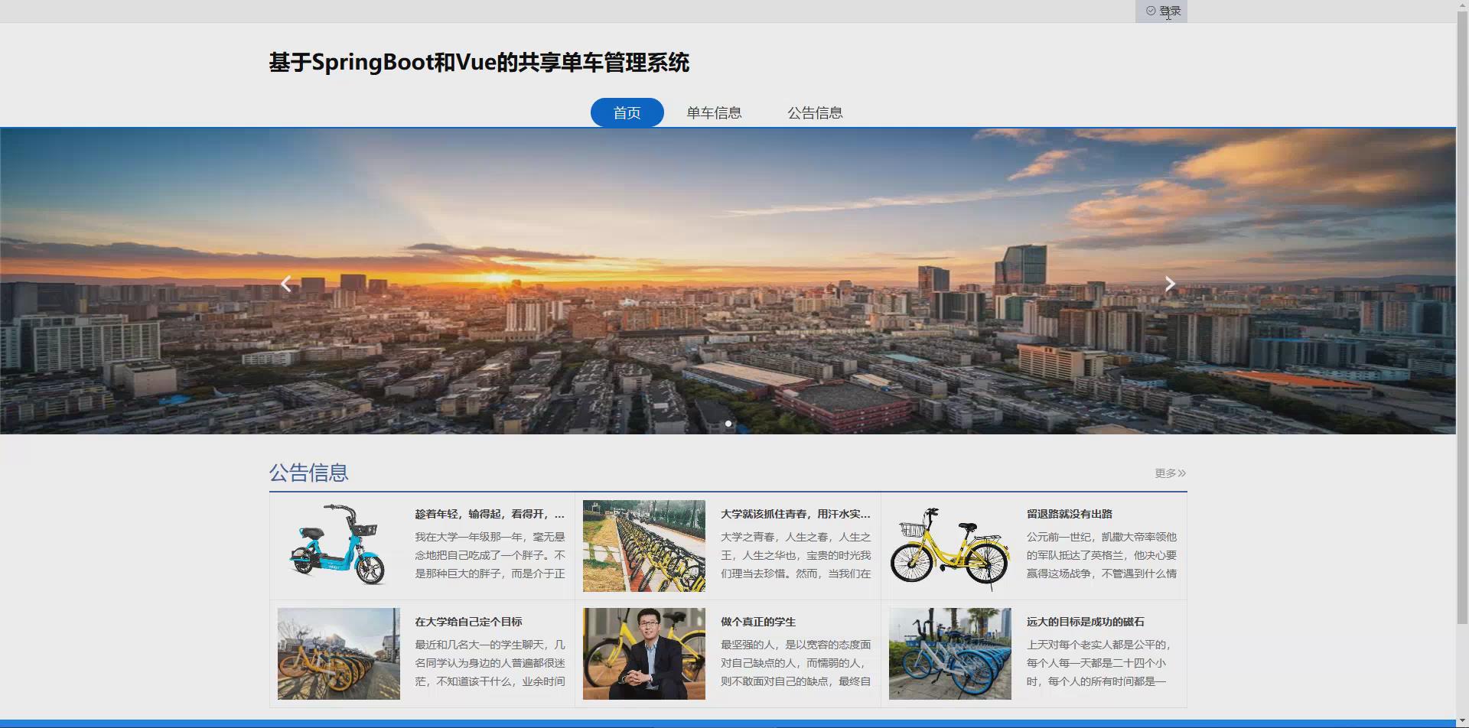Open the announcement 在大学给自己定个目标

(x=470, y=622)
